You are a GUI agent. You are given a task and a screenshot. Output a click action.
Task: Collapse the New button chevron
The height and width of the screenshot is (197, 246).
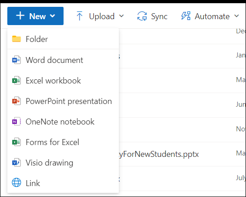click(53, 16)
